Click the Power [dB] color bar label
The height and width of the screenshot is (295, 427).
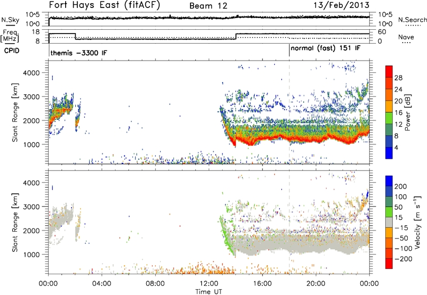[x=407, y=112]
